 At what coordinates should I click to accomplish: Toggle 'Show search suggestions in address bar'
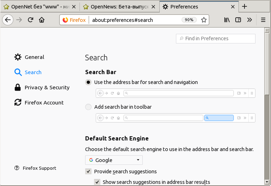pos(97,182)
